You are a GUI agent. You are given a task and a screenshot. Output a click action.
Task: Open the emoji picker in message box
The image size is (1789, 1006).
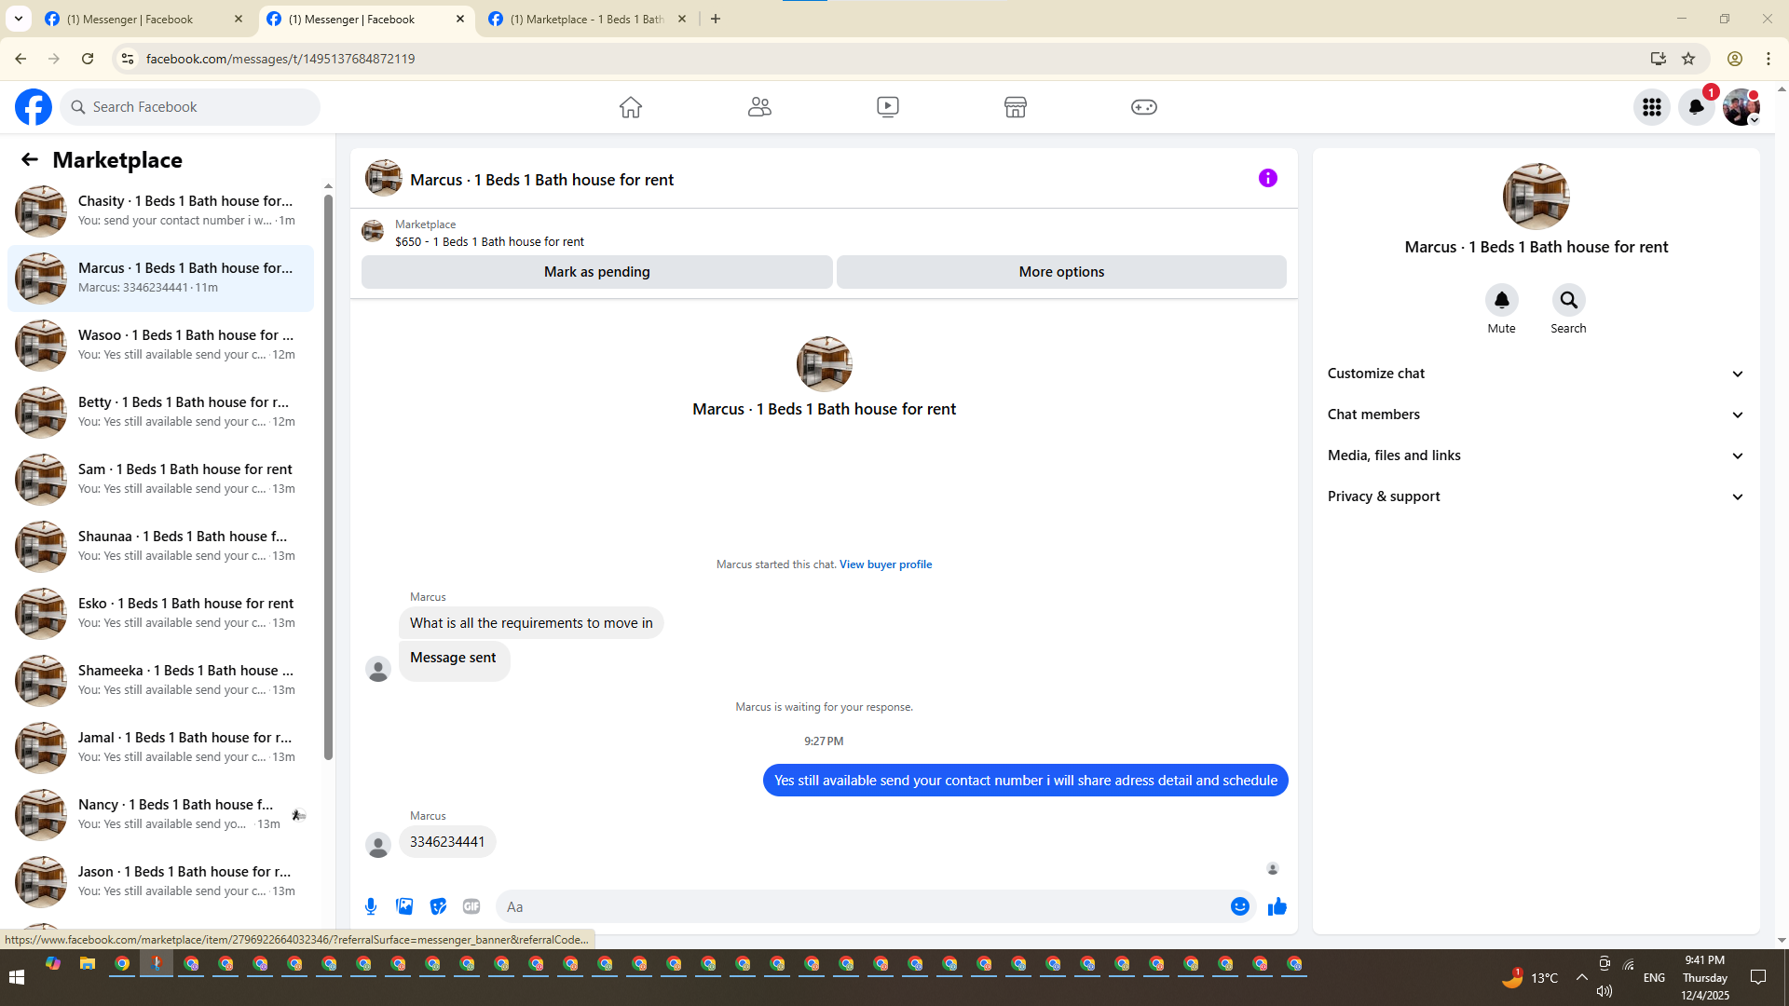click(1239, 906)
